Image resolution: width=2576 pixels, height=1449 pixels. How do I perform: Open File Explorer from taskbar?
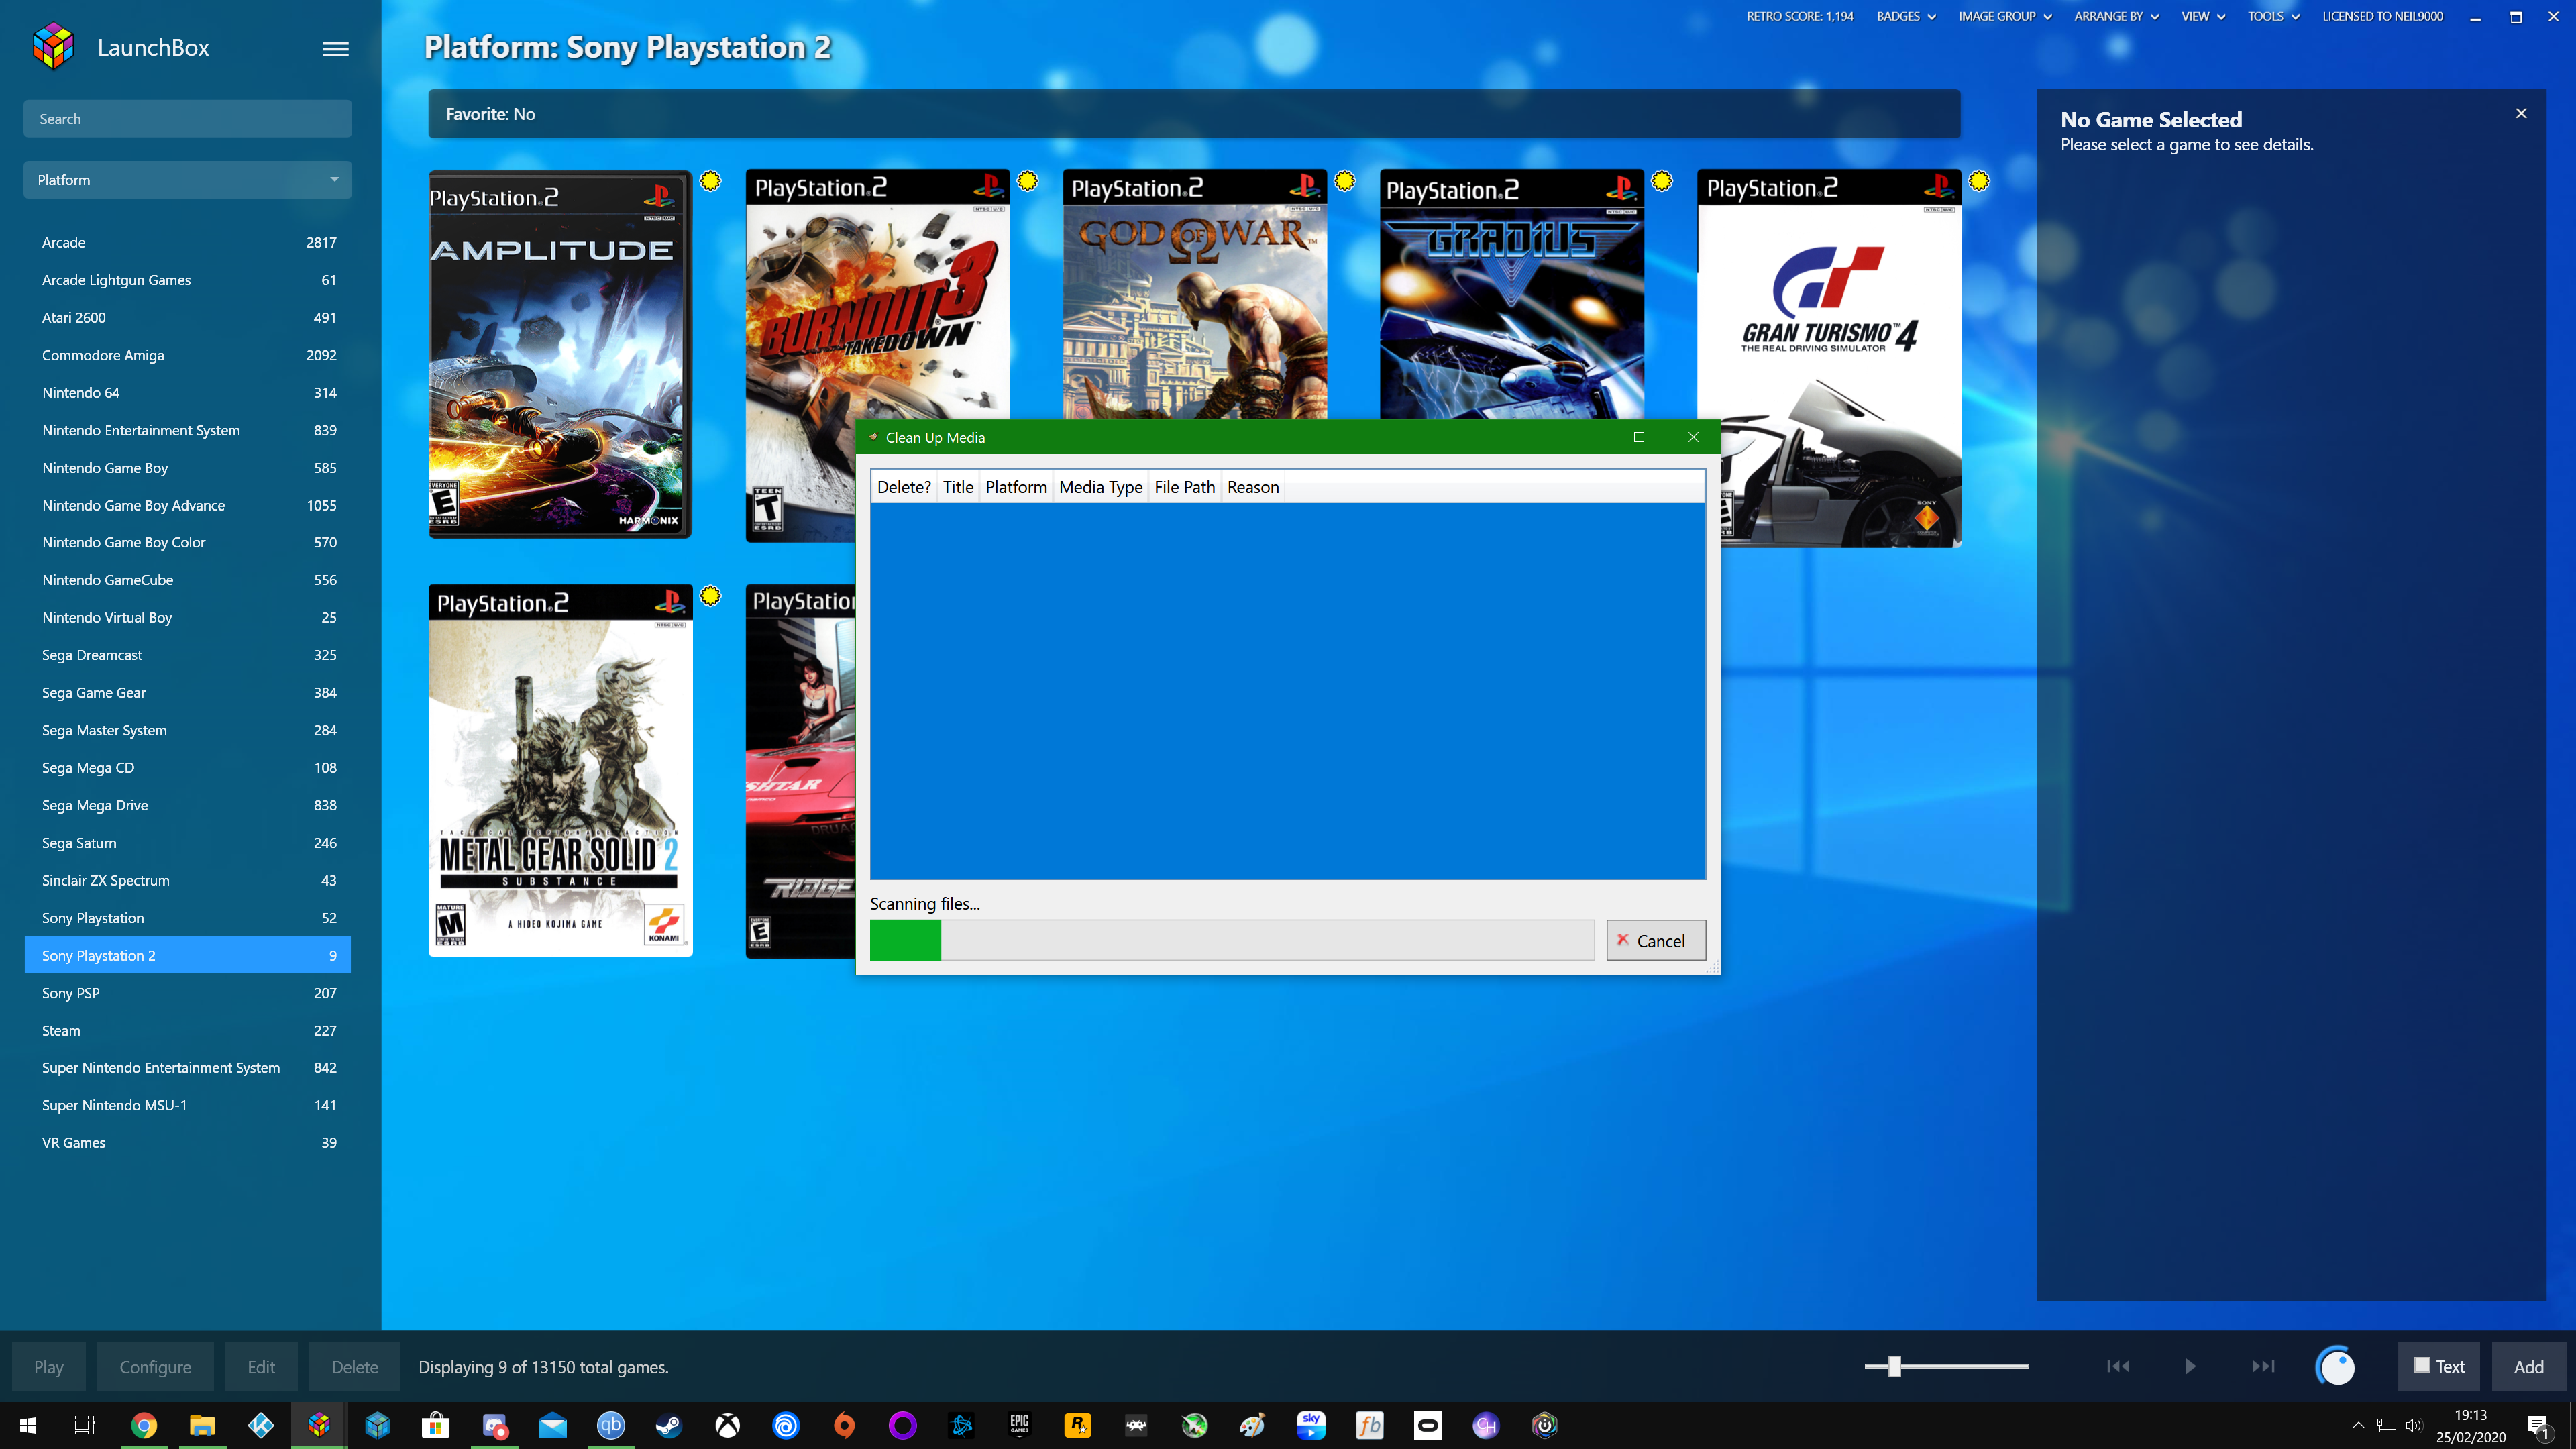coord(202,1425)
